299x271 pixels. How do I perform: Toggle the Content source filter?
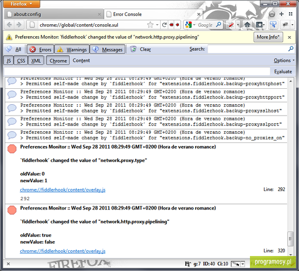tap(81, 60)
